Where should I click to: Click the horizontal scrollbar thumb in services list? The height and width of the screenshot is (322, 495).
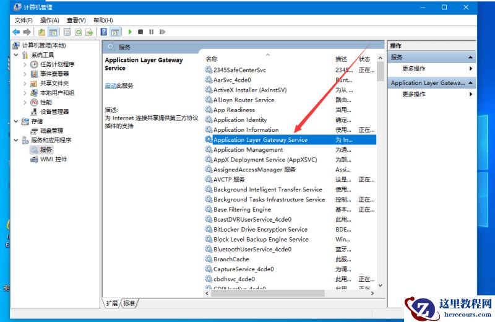click(x=268, y=294)
